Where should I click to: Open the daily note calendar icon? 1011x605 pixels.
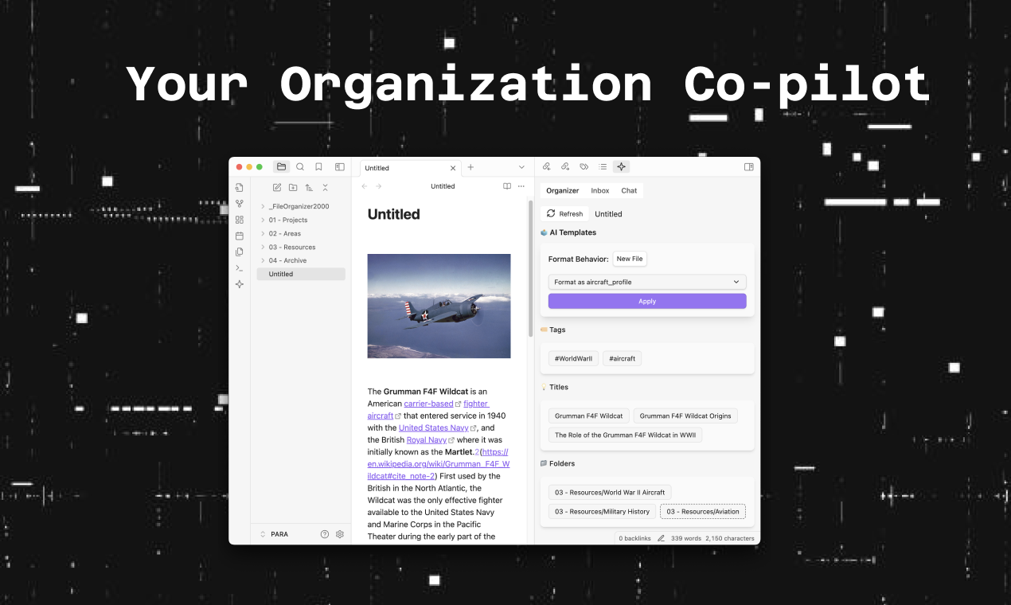pyautogui.click(x=239, y=235)
